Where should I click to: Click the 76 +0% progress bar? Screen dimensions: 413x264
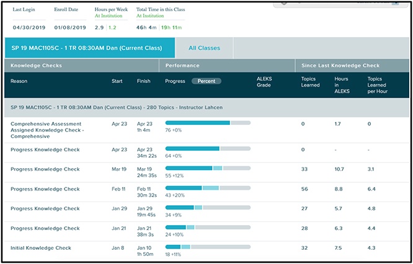pos(208,123)
